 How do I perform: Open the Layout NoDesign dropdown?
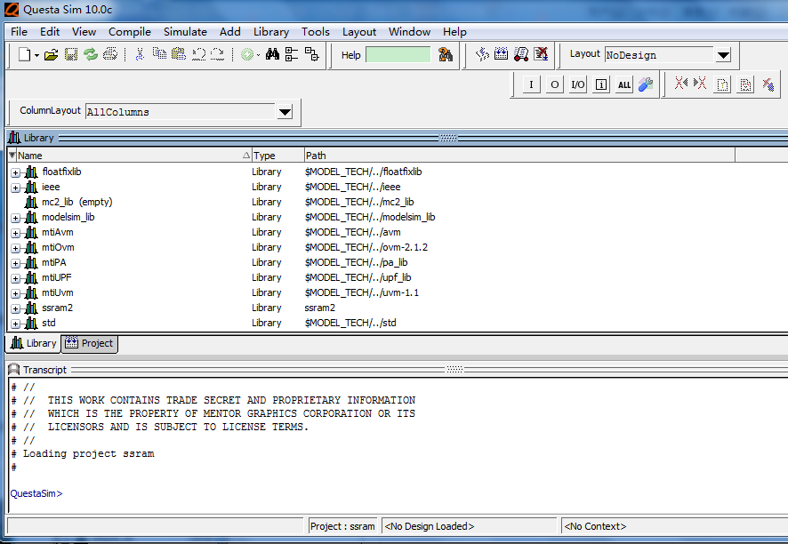(723, 55)
